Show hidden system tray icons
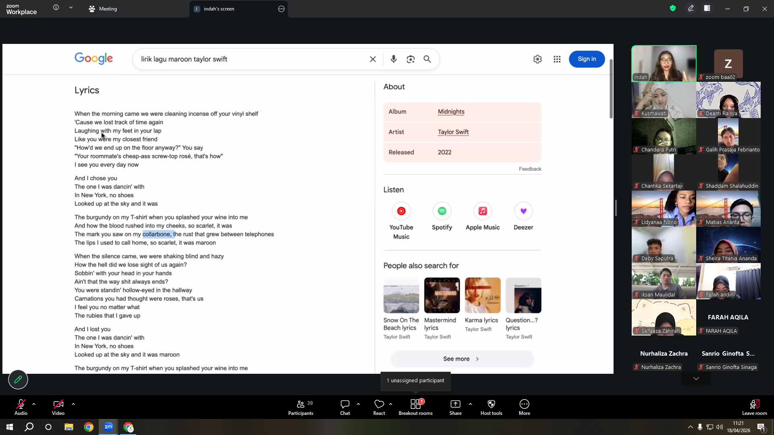Viewport: 774px width, 435px height. (691, 427)
